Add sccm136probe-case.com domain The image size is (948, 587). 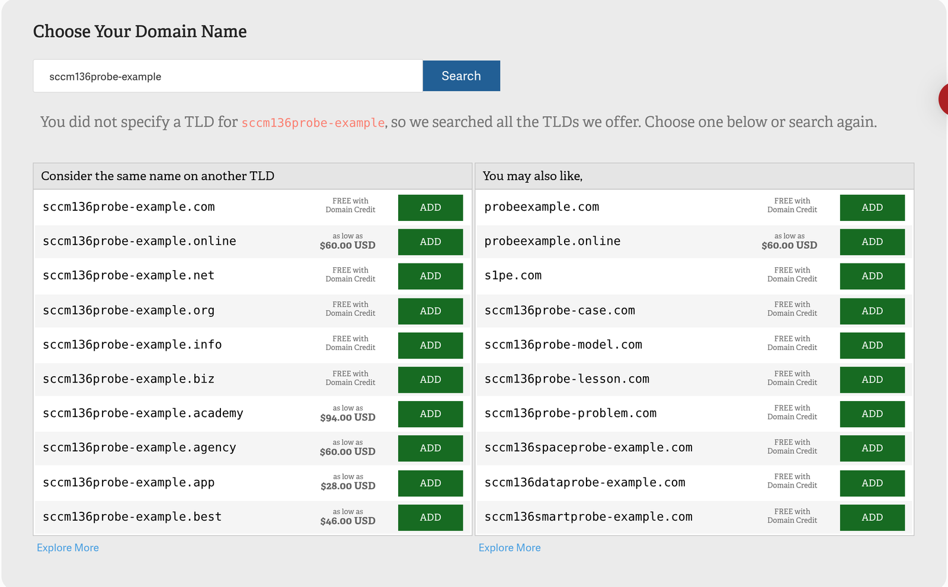tap(872, 311)
